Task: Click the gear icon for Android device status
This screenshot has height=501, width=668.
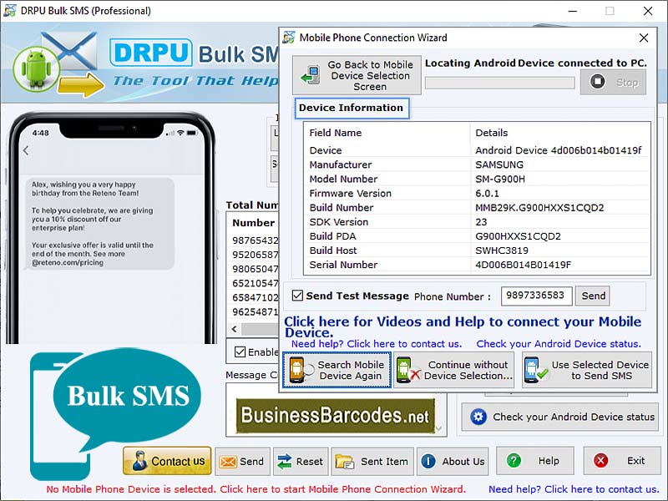Action: coord(478,417)
